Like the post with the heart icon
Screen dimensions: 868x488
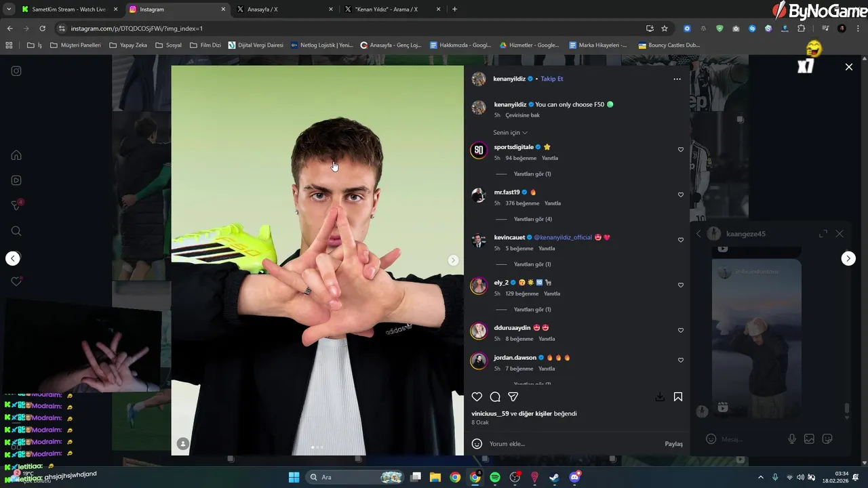(x=477, y=397)
